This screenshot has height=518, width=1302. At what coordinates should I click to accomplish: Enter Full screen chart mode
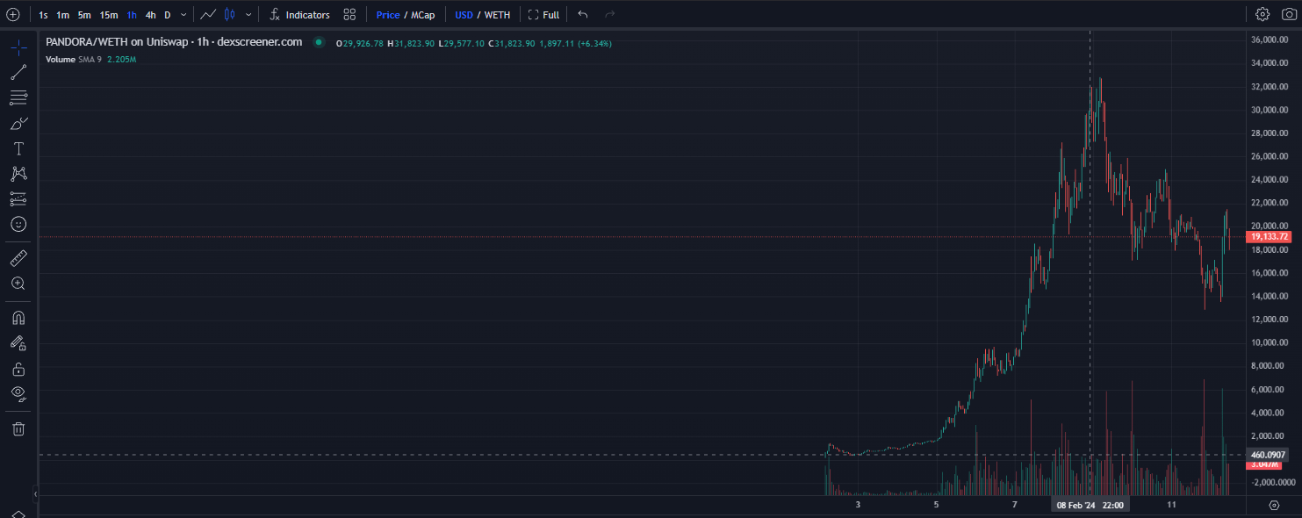[x=543, y=15]
